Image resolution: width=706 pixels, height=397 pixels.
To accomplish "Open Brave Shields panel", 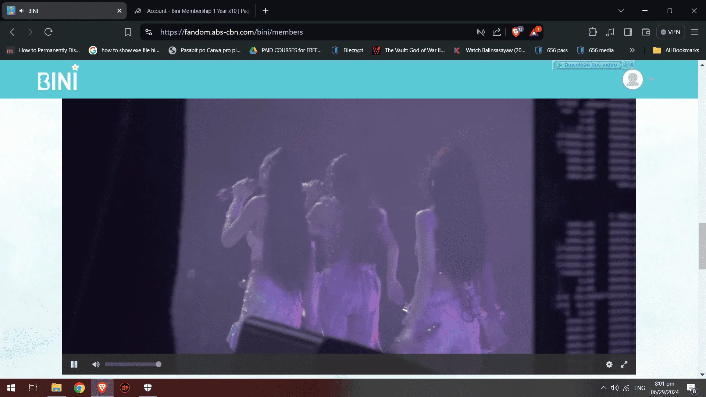I will coord(516,32).
